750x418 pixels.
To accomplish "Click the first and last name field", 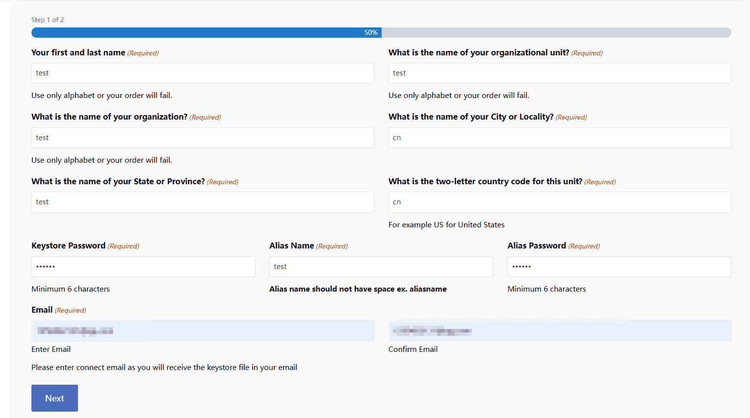I will point(203,73).
